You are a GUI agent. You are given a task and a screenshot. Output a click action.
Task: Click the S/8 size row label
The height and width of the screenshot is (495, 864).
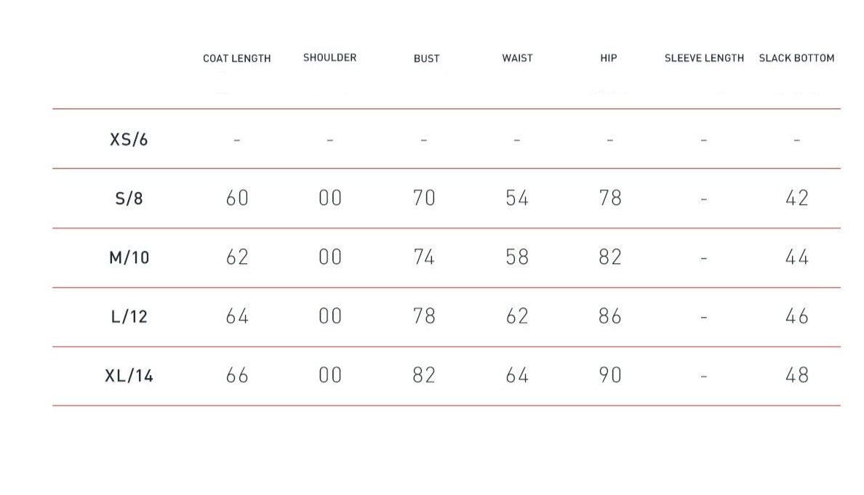pyautogui.click(x=129, y=198)
